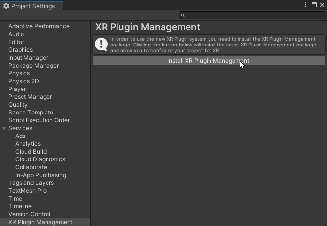The width and height of the screenshot is (327, 226).
Task: Select the Player settings category
Action: pyautogui.click(x=17, y=89)
